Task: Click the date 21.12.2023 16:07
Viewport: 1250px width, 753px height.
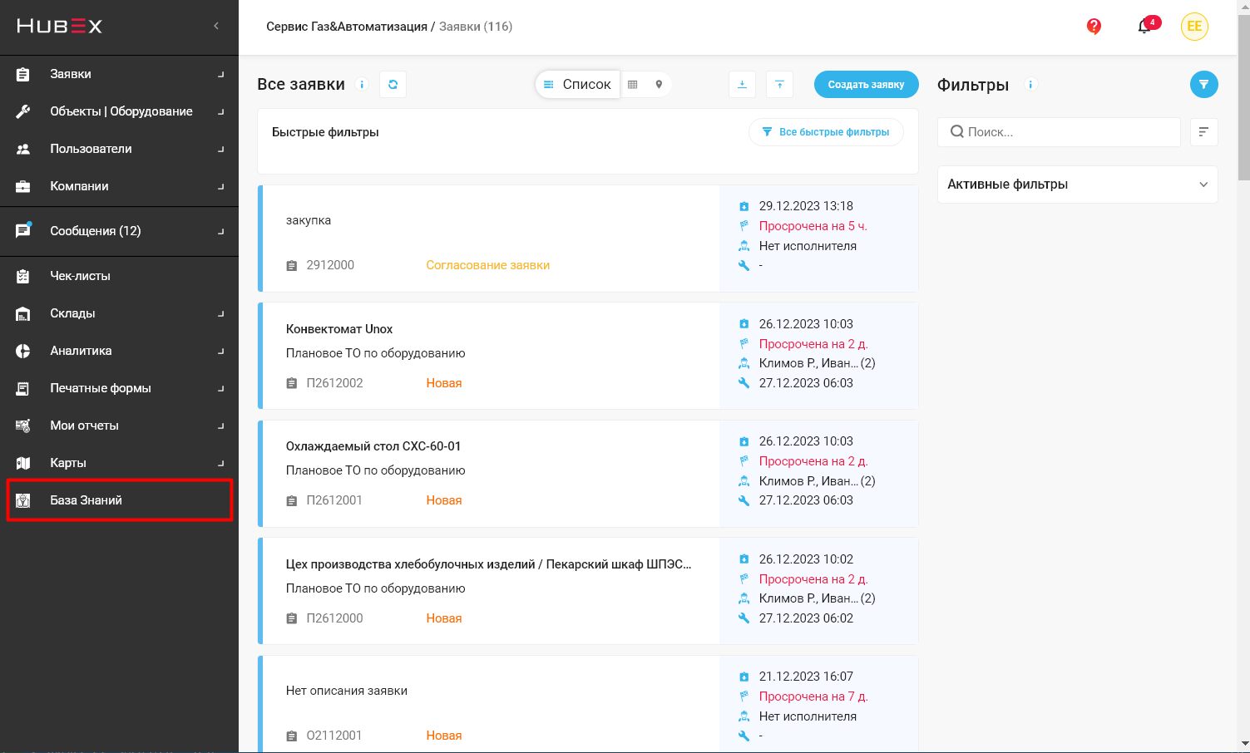Action: (806, 677)
